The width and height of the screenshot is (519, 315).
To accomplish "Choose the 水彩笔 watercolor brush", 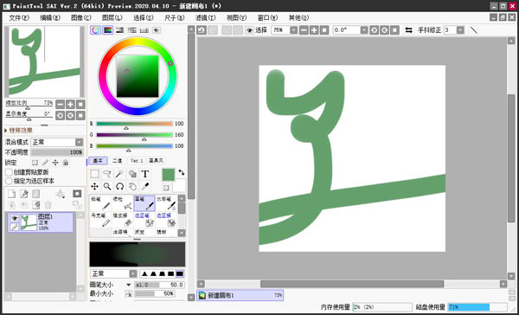I will (166, 203).
